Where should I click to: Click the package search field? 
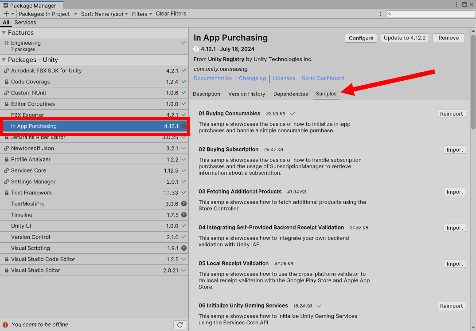[430, 14]
